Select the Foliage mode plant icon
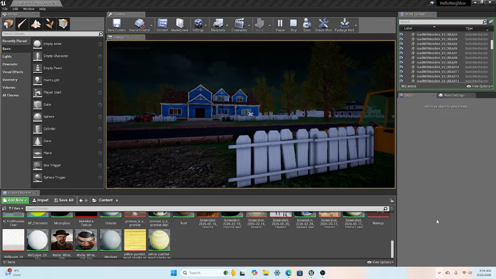 click(x=50, y=24)
